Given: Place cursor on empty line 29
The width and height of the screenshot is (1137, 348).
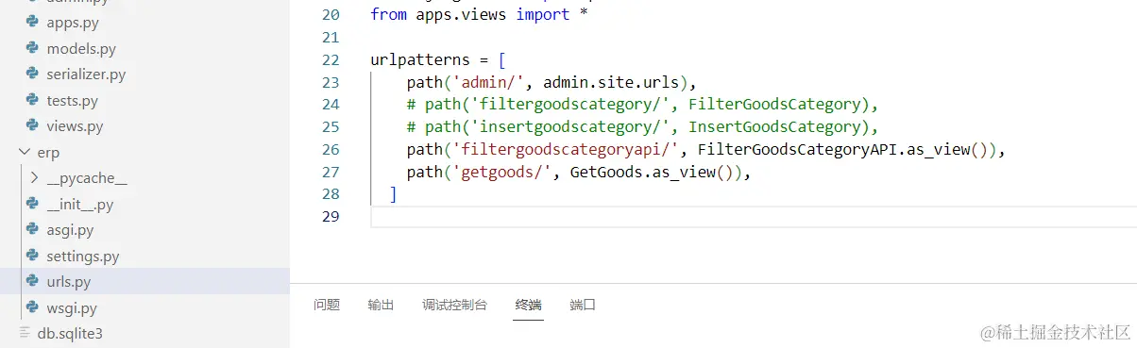Looking at the screenshot, I should (x=754, y=217).
